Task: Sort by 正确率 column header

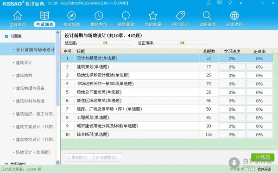Action: tap(259, 51)
